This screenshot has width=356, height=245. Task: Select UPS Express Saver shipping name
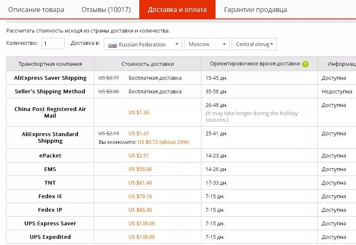click(x=50, y=224)
